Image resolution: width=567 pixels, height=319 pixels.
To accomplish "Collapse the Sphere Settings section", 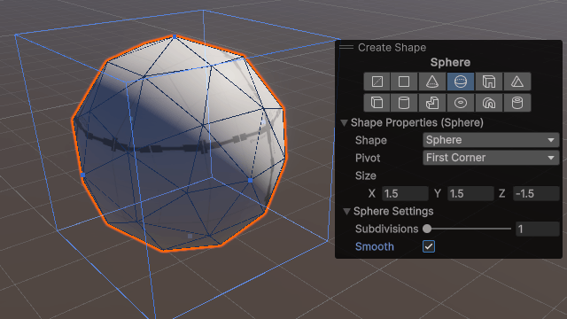I will (346, 212).
